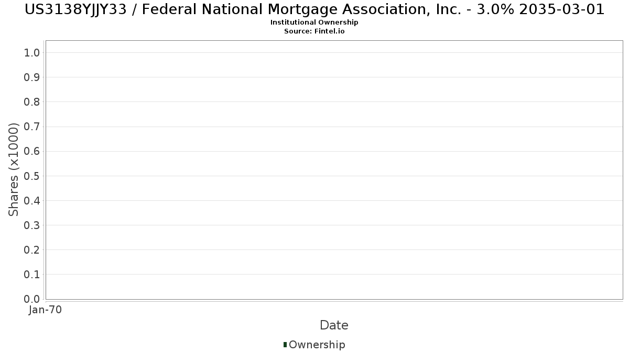Click the chart title for US3138YJJY33
629x353 pixels.
(314, 9)
